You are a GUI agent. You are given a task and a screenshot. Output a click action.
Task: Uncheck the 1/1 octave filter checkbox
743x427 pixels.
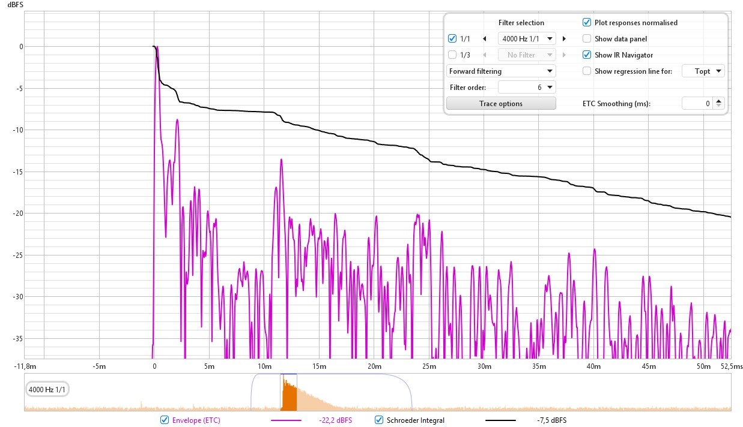pyautogui.click(x=452, y=39)
